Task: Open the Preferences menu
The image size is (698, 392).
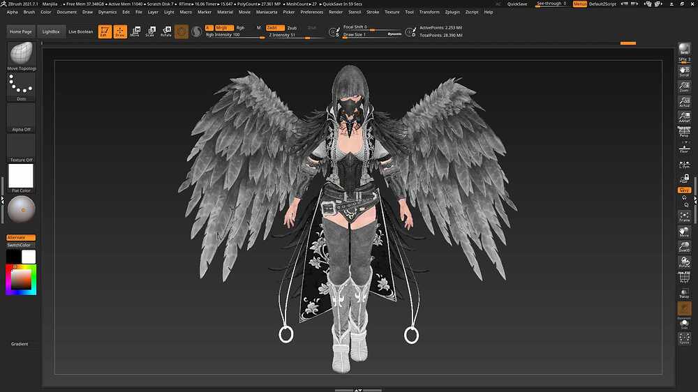Action: click(311, 12)
